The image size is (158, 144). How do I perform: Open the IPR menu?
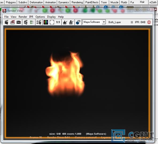31,17
